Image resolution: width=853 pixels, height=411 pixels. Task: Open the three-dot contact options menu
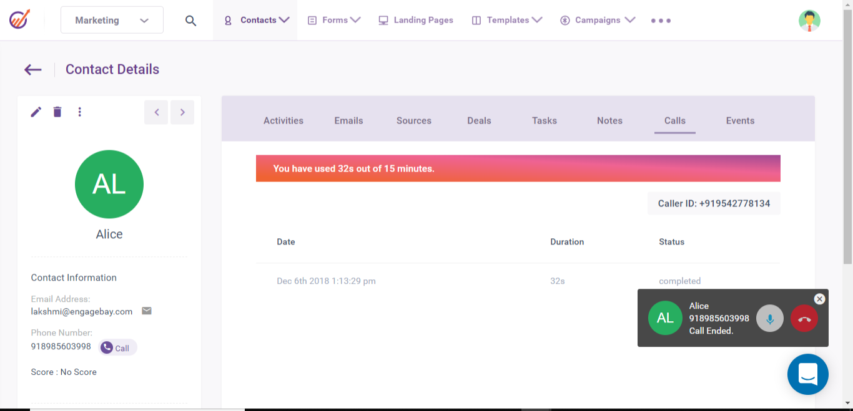79,112
